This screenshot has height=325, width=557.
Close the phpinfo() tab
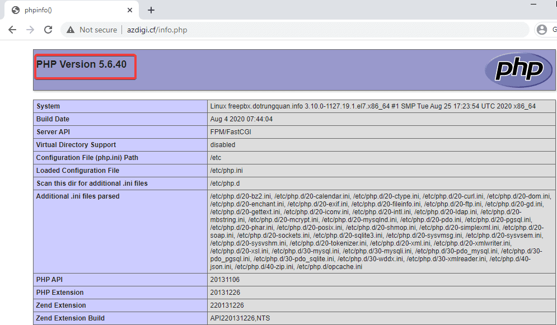[130, 10]
